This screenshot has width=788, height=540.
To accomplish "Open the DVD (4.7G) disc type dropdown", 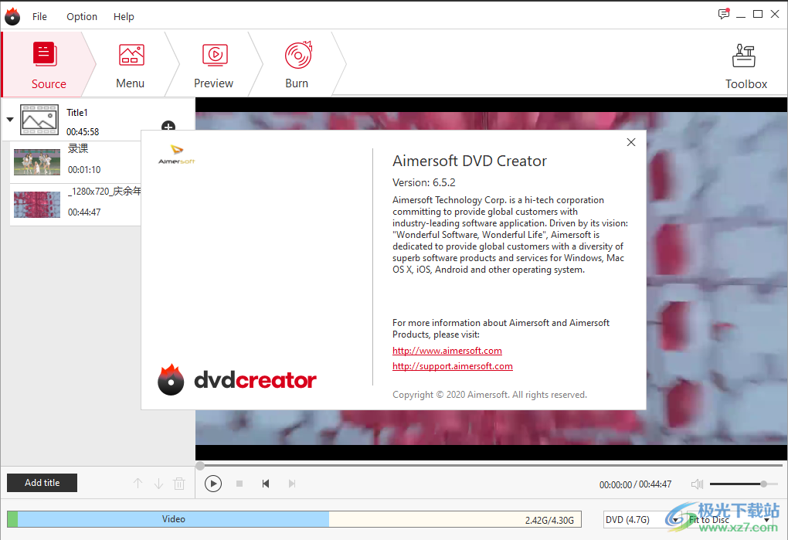I will 643,519.
